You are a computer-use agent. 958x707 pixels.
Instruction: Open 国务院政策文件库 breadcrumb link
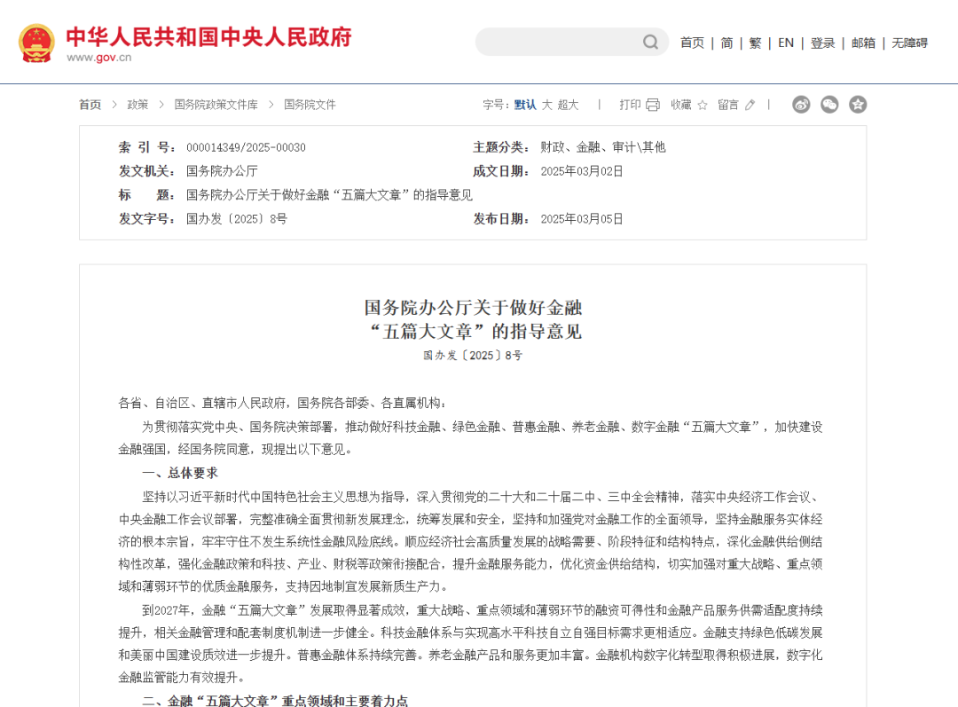216,105
